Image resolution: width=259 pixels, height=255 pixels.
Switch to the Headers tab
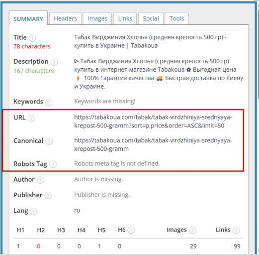(x=65, y=18)
